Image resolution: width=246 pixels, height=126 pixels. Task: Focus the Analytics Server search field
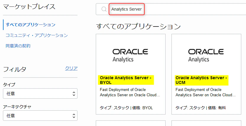[171, 9]
